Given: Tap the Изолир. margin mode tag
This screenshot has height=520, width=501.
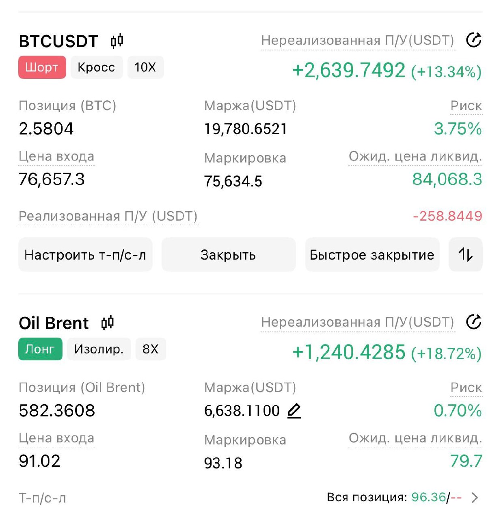Looking at the screenshot, I should pyautogui.click(x=99, y=349).
